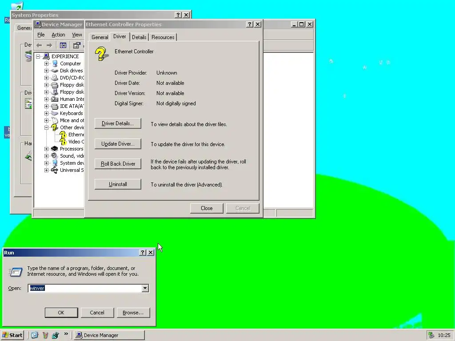Click the second quick launch icon in taskbar
The width and height of the screenshot is (455, 341).
point(45,335)
